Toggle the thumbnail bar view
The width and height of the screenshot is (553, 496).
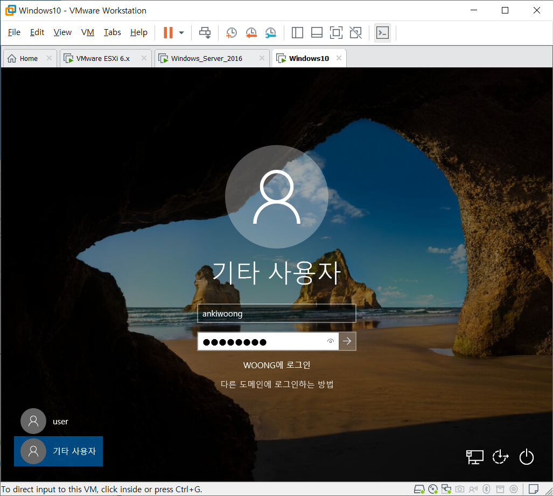317,33
